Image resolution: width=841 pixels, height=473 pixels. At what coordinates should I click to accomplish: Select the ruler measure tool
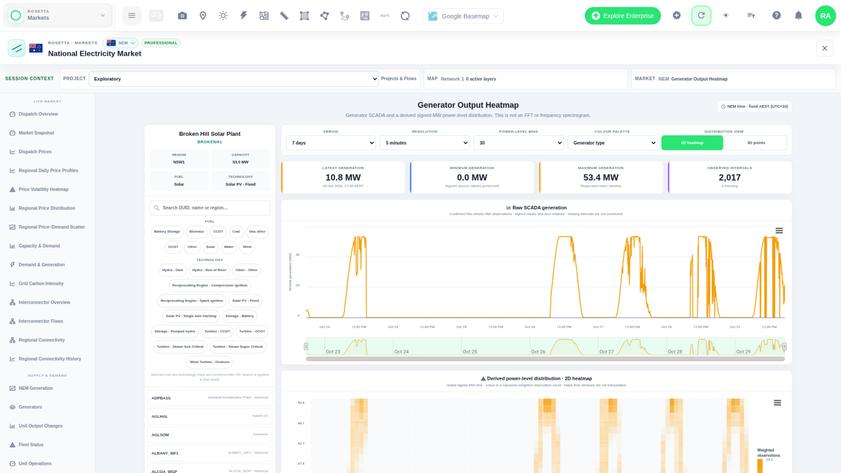(284, 16)
